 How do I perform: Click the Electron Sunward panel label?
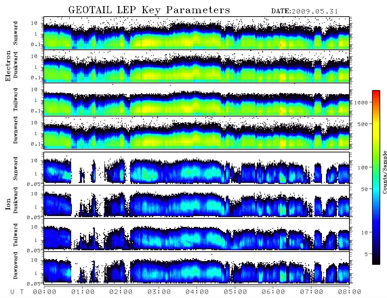tap(16, 33)
